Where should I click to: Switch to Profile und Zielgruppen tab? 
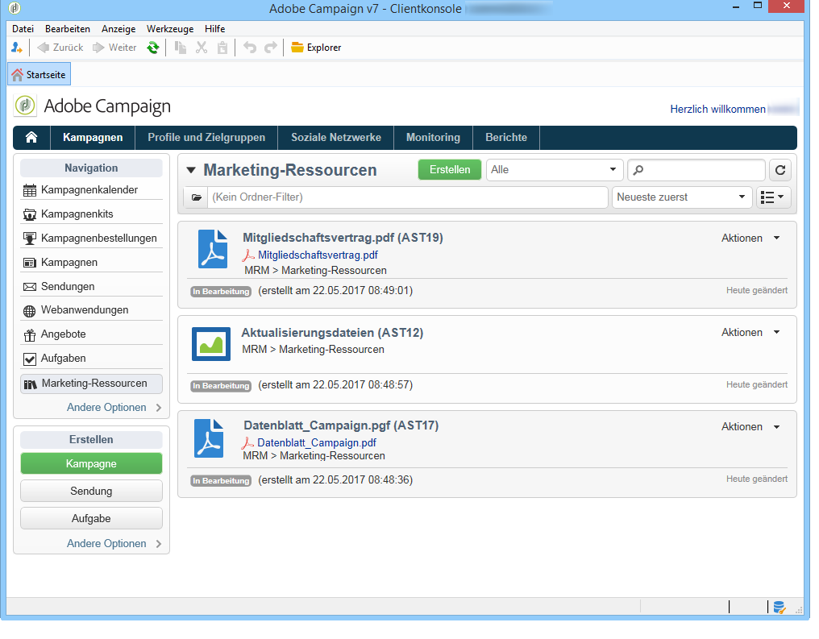tap(206, 137)
